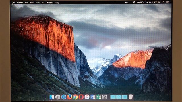Open Notification Center icon
Screen dimensions: 182x102
coord(167,2)
